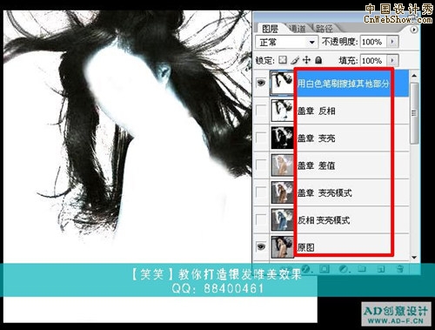Click the layer name 盖章 变亮

317,138
